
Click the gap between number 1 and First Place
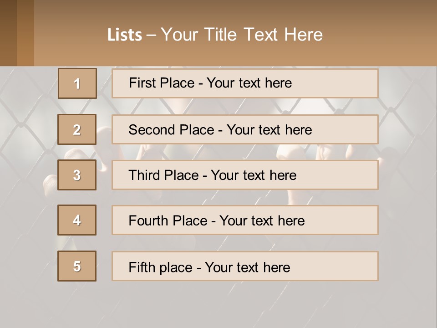click(104, 83)
